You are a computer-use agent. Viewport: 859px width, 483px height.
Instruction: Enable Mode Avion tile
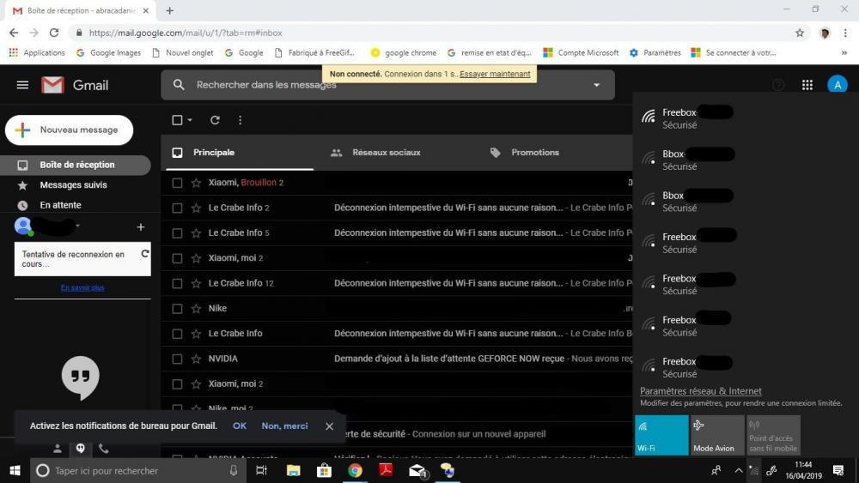click(x=717, y=435)
